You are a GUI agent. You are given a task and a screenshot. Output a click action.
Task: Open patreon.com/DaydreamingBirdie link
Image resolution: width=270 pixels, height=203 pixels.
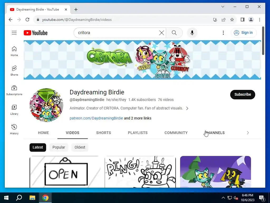[96, 118]
